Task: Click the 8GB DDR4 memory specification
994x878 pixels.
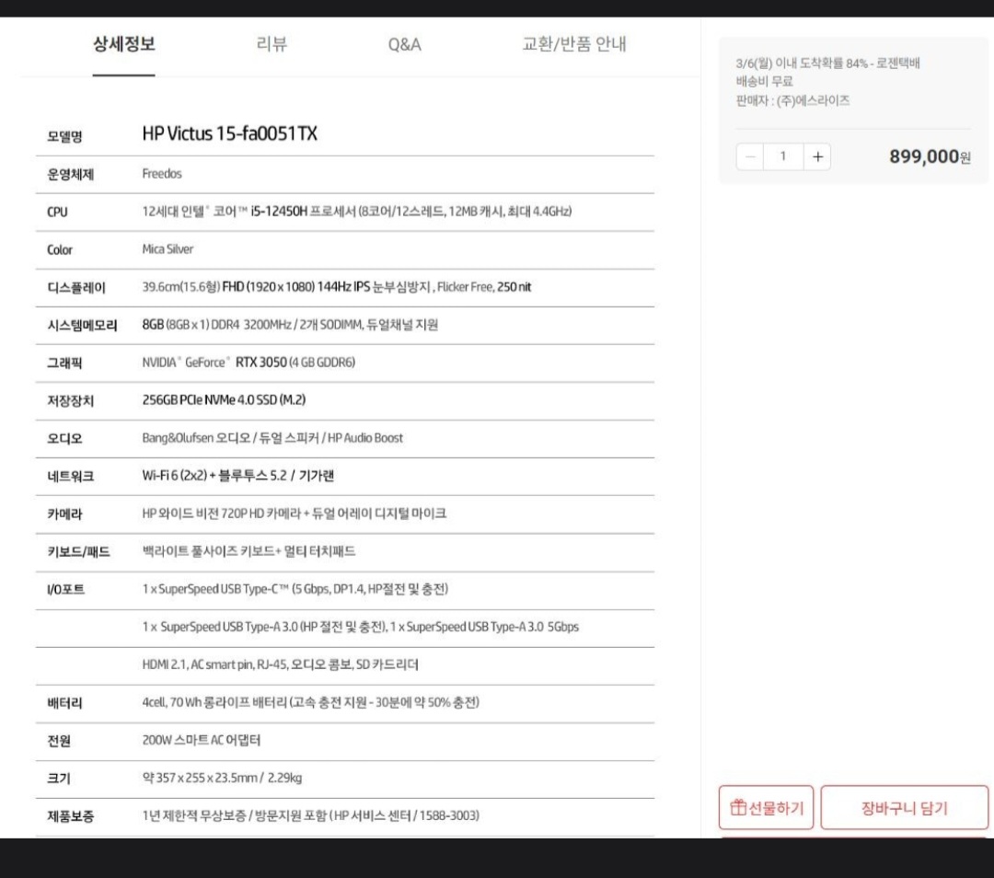Action: click(290, 325)
